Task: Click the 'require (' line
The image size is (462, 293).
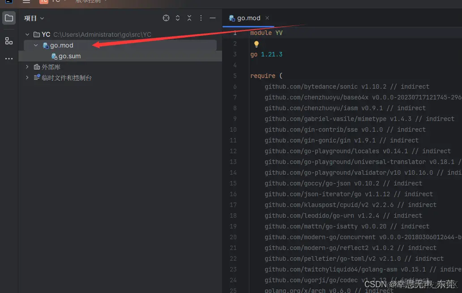Action: 266,76
